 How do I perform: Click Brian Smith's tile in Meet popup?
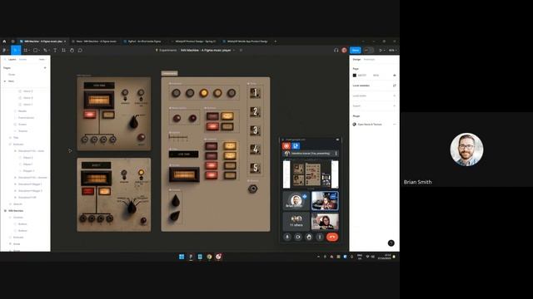296,201
